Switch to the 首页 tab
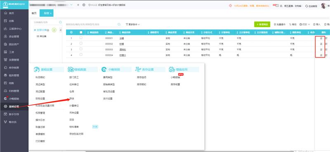The width and height of the screenshot is (330, 152). click(34, 13)
